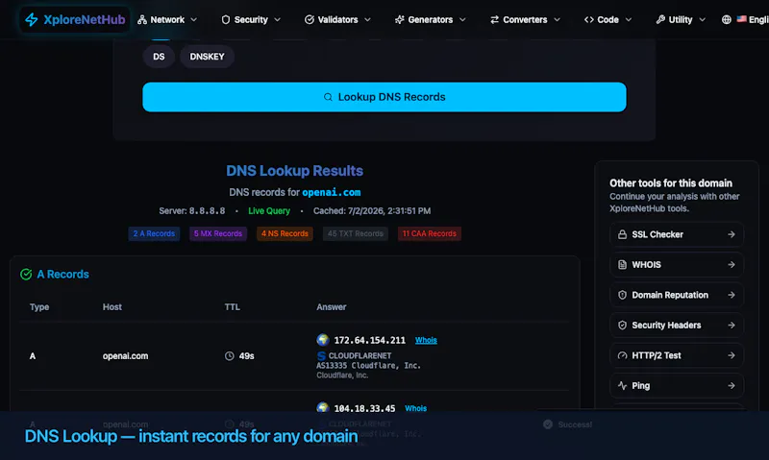This screenshot has width=769, height=460.
Task: Click the arrow on Security Headers row
Action: pos(732,326)
